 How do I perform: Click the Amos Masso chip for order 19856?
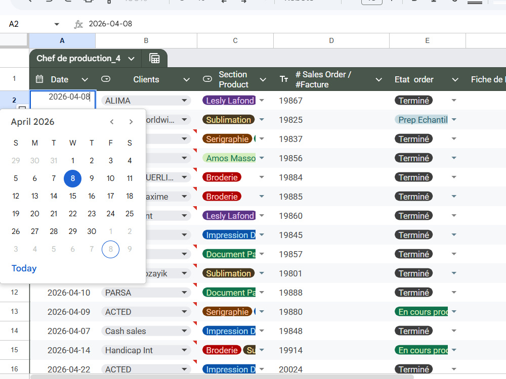pyautogui.click(x=229, y=158)
